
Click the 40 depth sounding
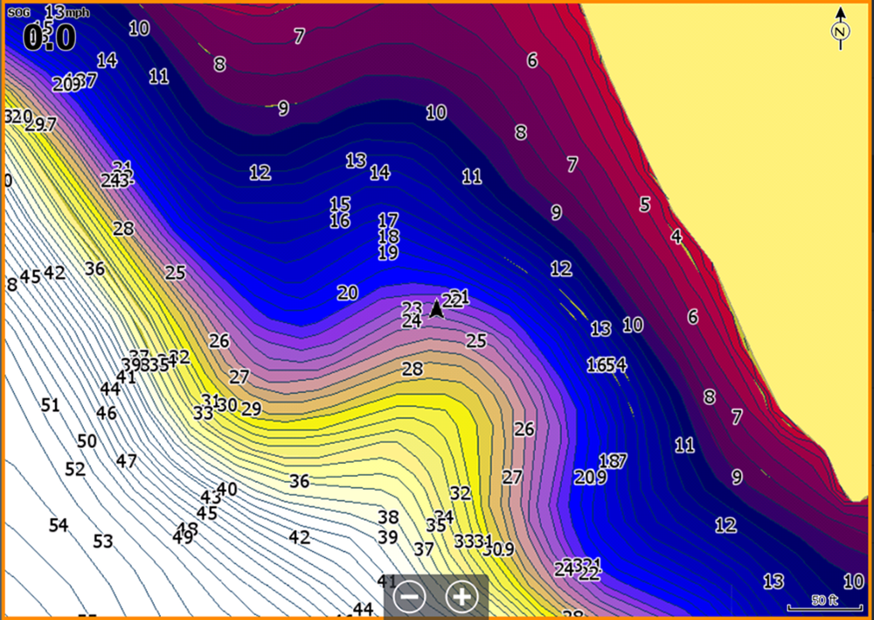[227, 489]
